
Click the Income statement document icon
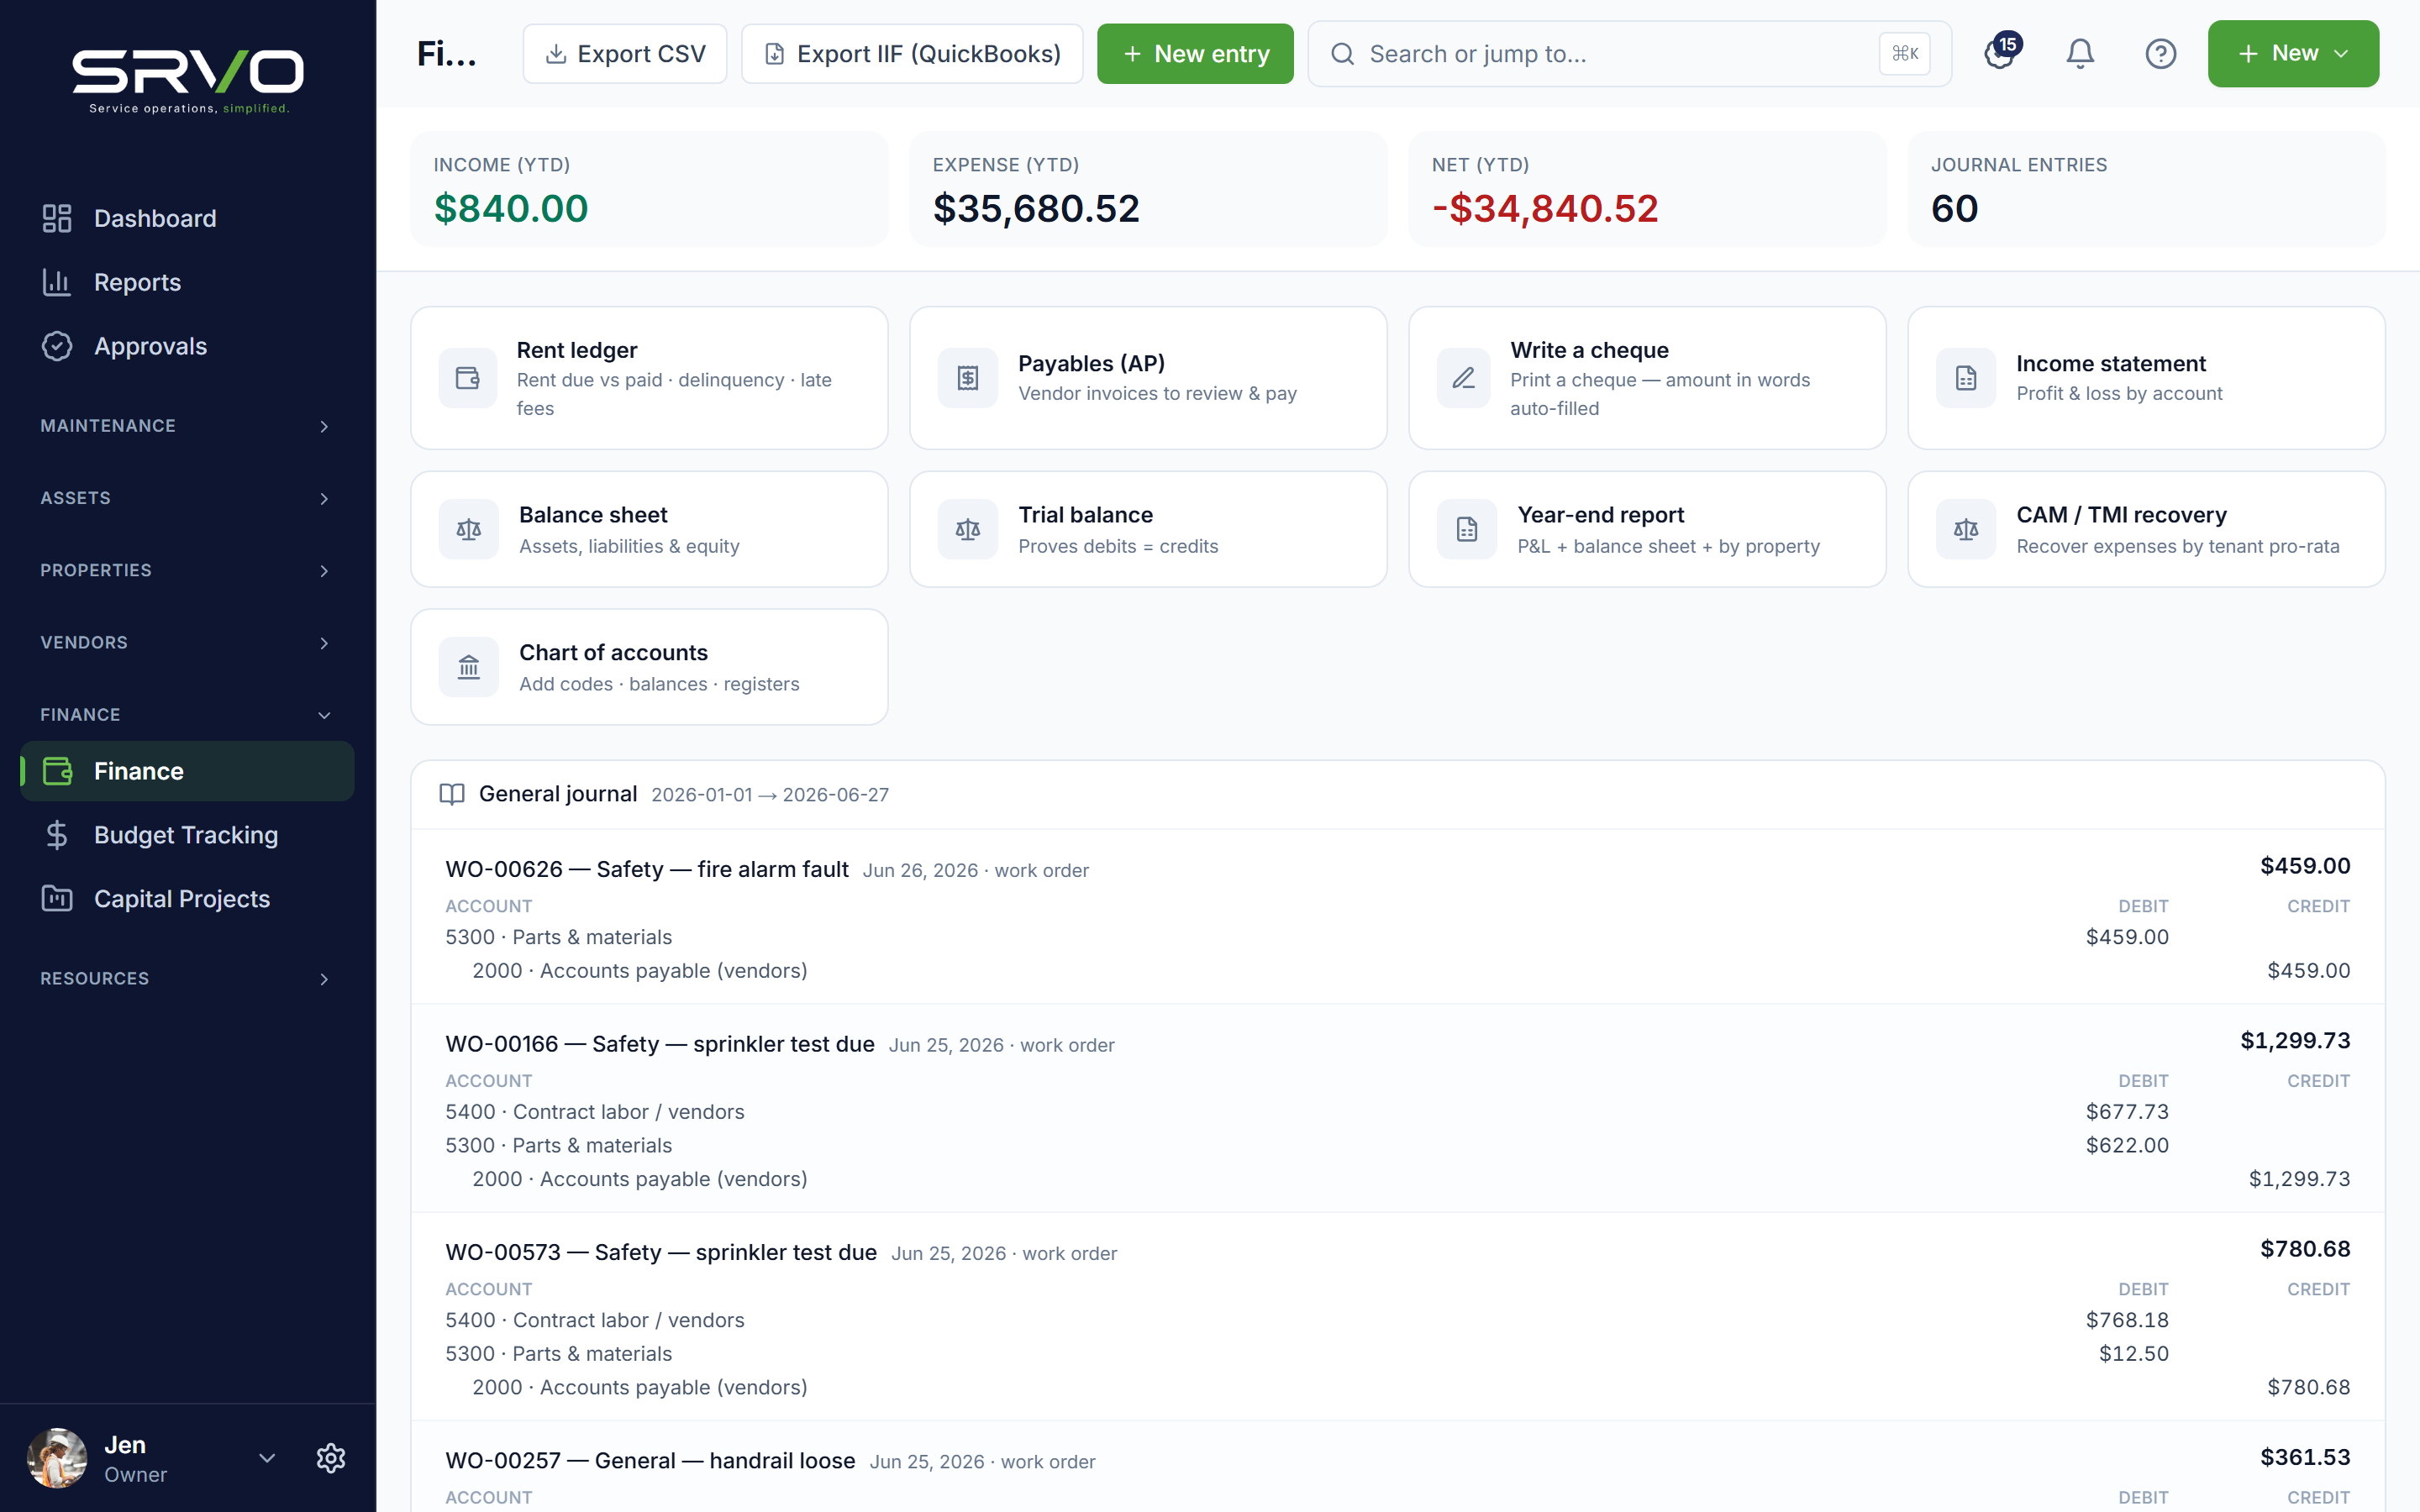pyautogui.click(x=1966, y=378)
